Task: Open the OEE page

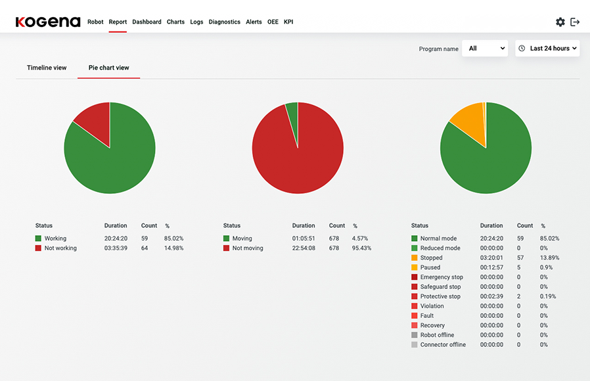Action: point(273,22)
